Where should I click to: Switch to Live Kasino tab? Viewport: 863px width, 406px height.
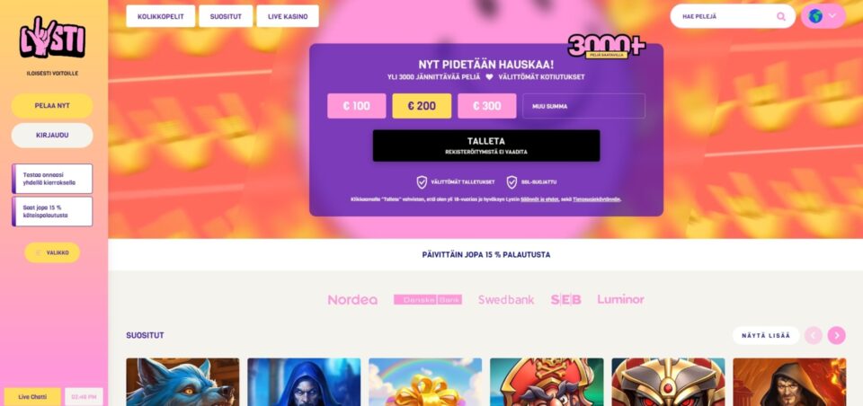[x=288, y=16]
